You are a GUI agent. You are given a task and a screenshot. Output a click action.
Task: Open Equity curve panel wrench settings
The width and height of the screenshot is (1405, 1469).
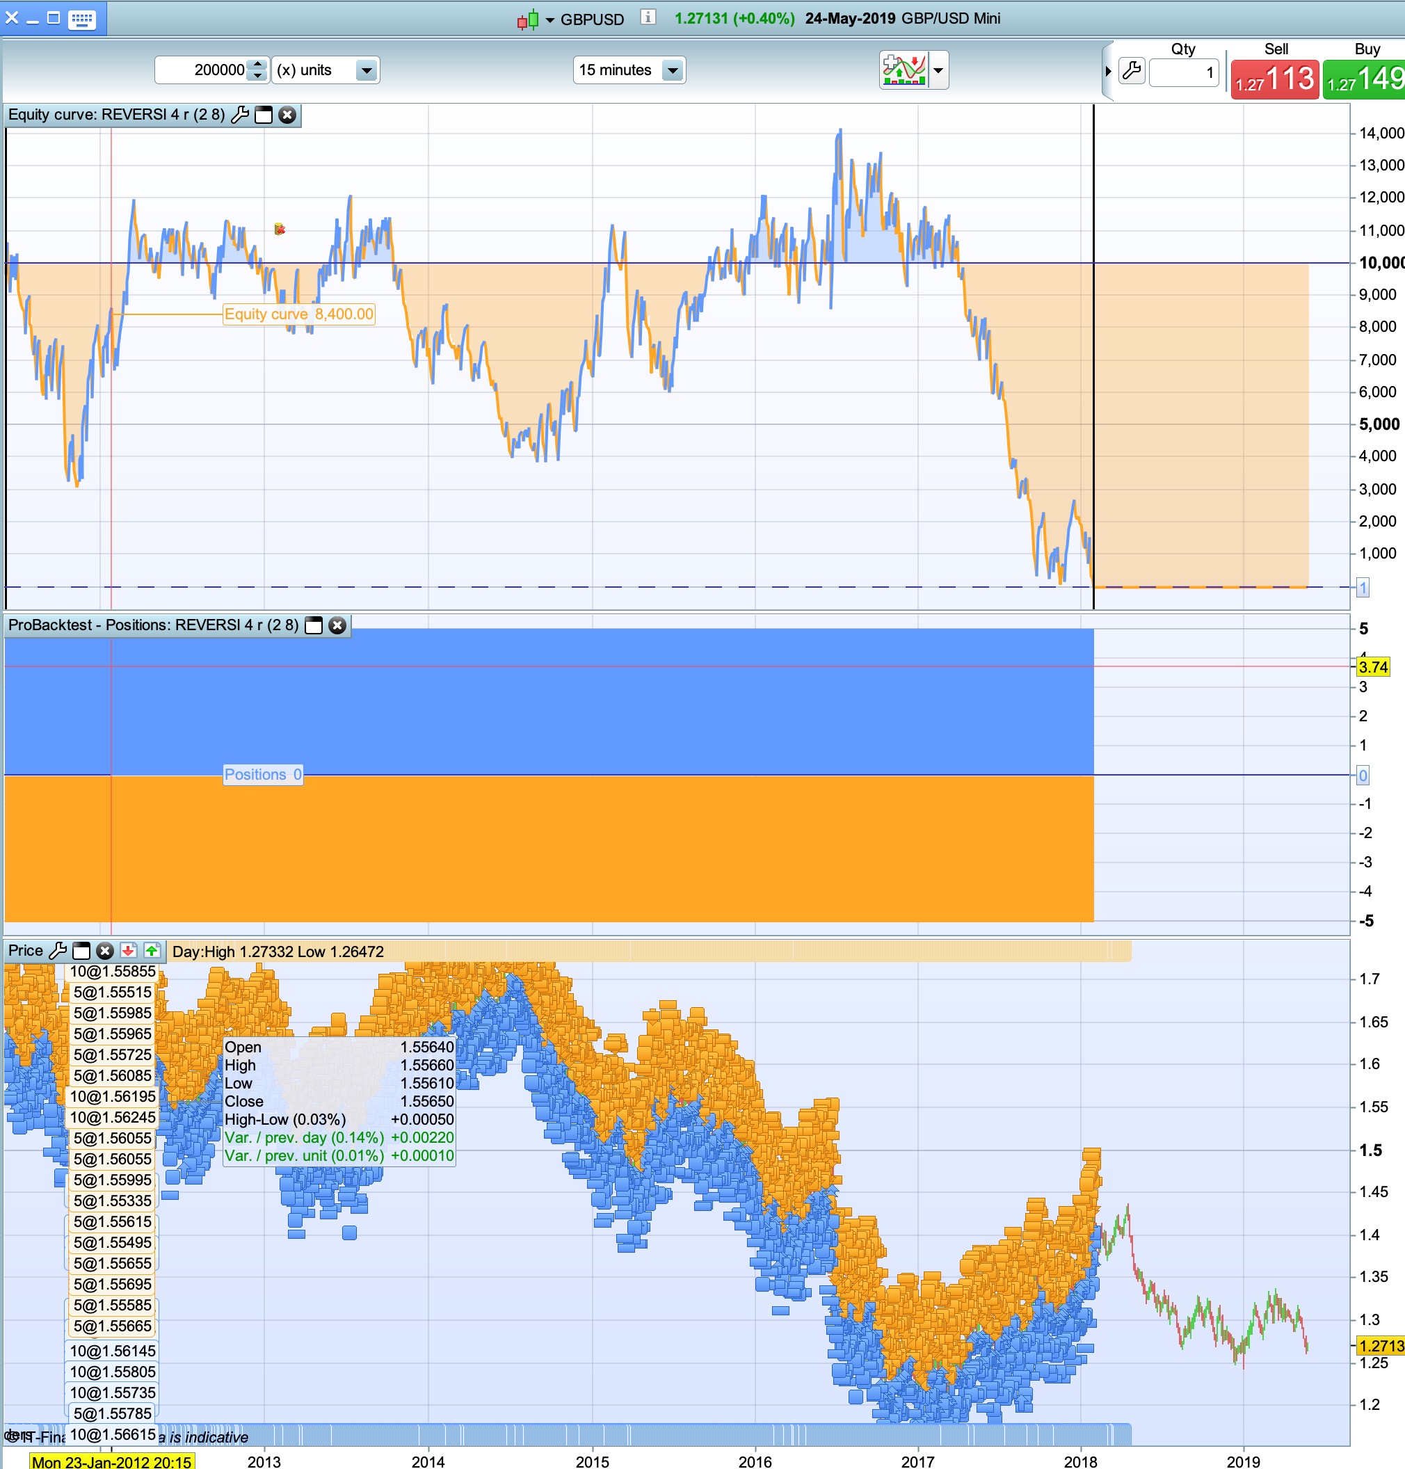click(x=240, y=115)
